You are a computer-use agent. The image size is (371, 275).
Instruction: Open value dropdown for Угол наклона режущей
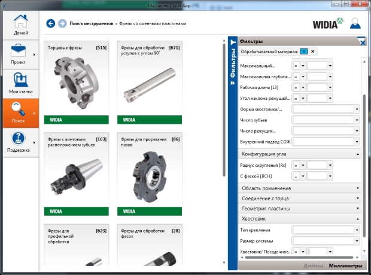click(x=330, y=99)
